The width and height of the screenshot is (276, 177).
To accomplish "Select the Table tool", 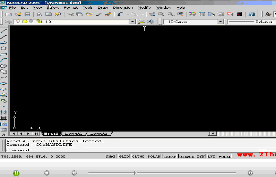I will point(3,130).
